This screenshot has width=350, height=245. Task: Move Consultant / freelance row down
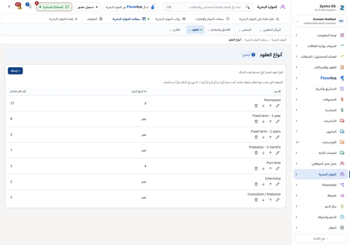click(263, 200)
